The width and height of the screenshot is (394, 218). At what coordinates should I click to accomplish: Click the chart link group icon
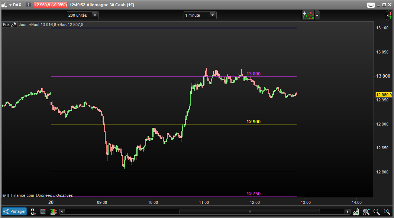pos(33,212)
